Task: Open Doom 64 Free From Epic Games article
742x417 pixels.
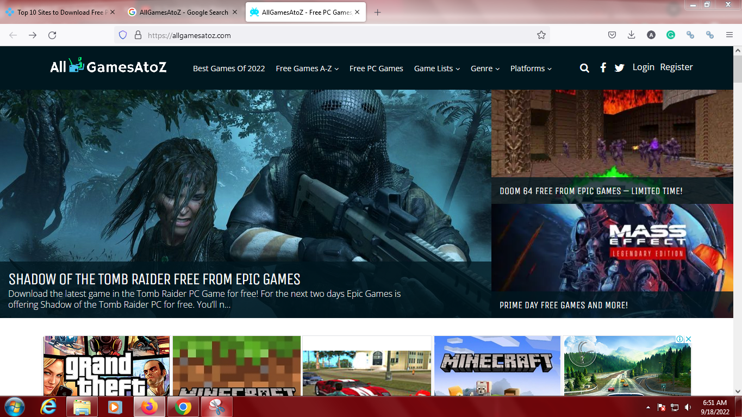Action: [591, 191]
